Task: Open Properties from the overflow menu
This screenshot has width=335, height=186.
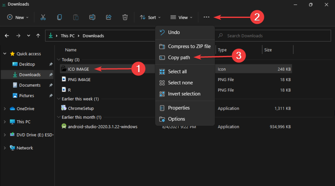Action: (x=179, y=108)
